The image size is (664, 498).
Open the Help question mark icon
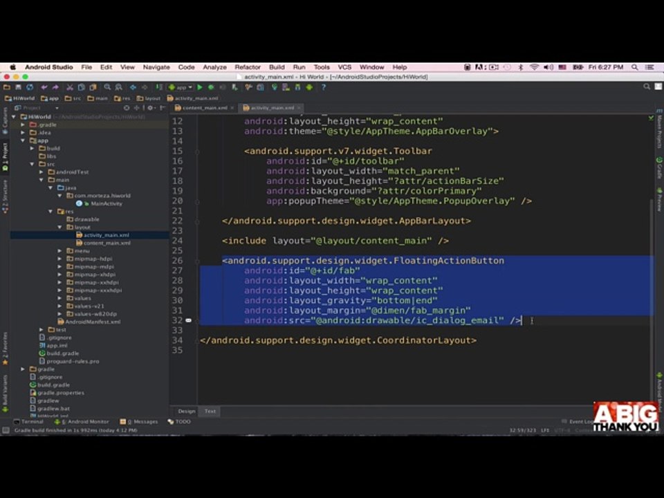click(324, 87)
